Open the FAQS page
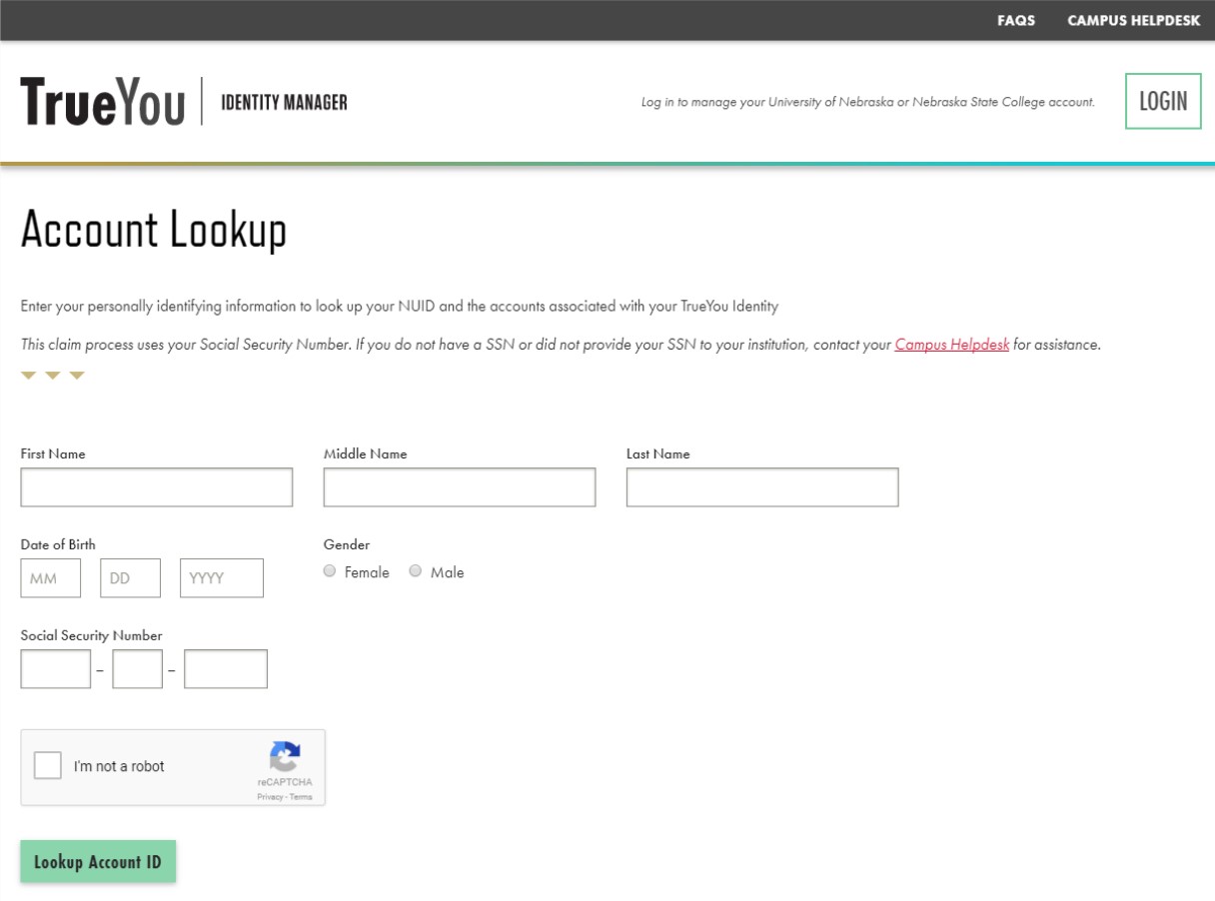The height and width of the screenshot is (901, 1215). pyautogui.click(x=1015, y=20)
